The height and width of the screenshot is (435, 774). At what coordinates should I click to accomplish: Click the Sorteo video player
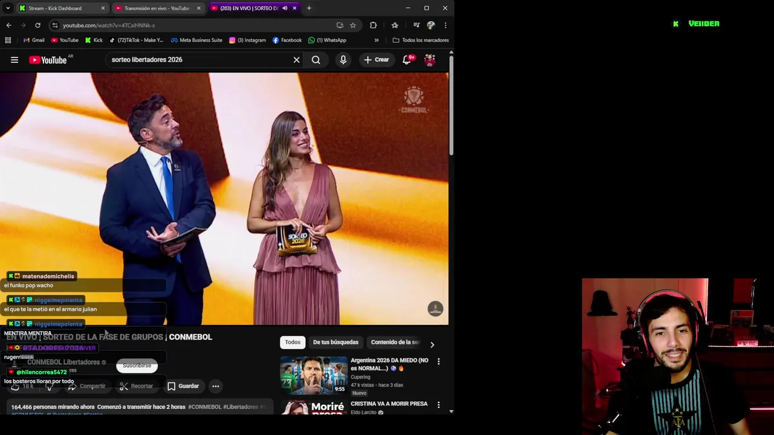(x=224, y=199)
